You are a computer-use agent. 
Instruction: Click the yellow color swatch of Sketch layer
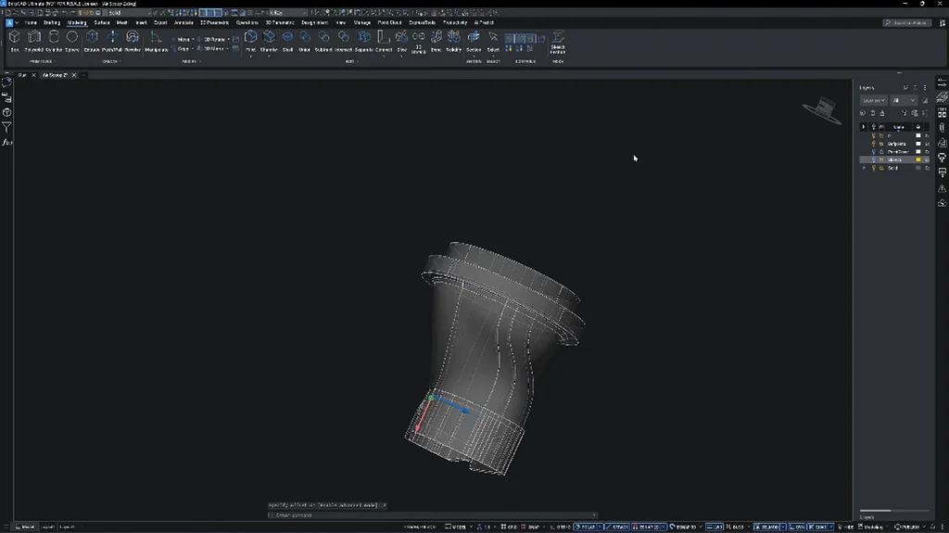pos(918,159)
